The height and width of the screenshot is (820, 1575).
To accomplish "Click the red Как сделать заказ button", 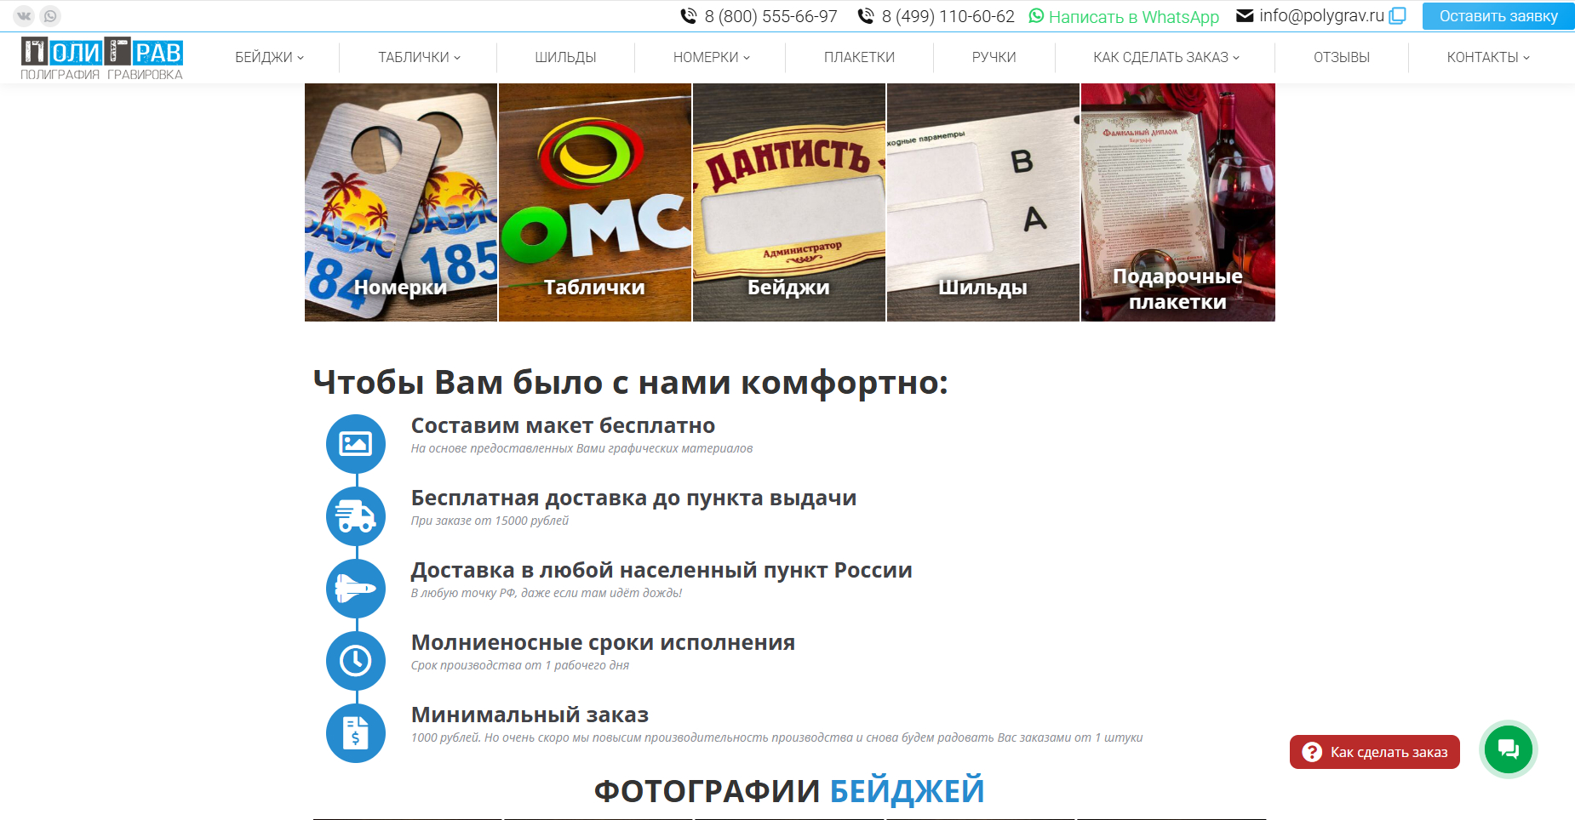I will (x=1375, y=752).
